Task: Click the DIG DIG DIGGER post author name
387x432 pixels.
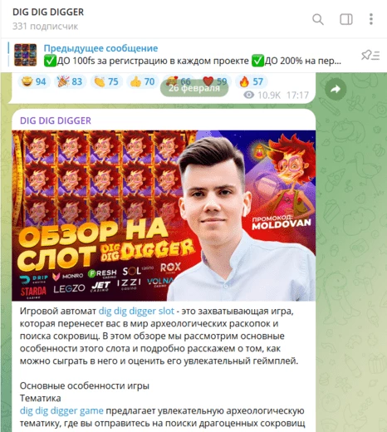Action: pos(56,120)
